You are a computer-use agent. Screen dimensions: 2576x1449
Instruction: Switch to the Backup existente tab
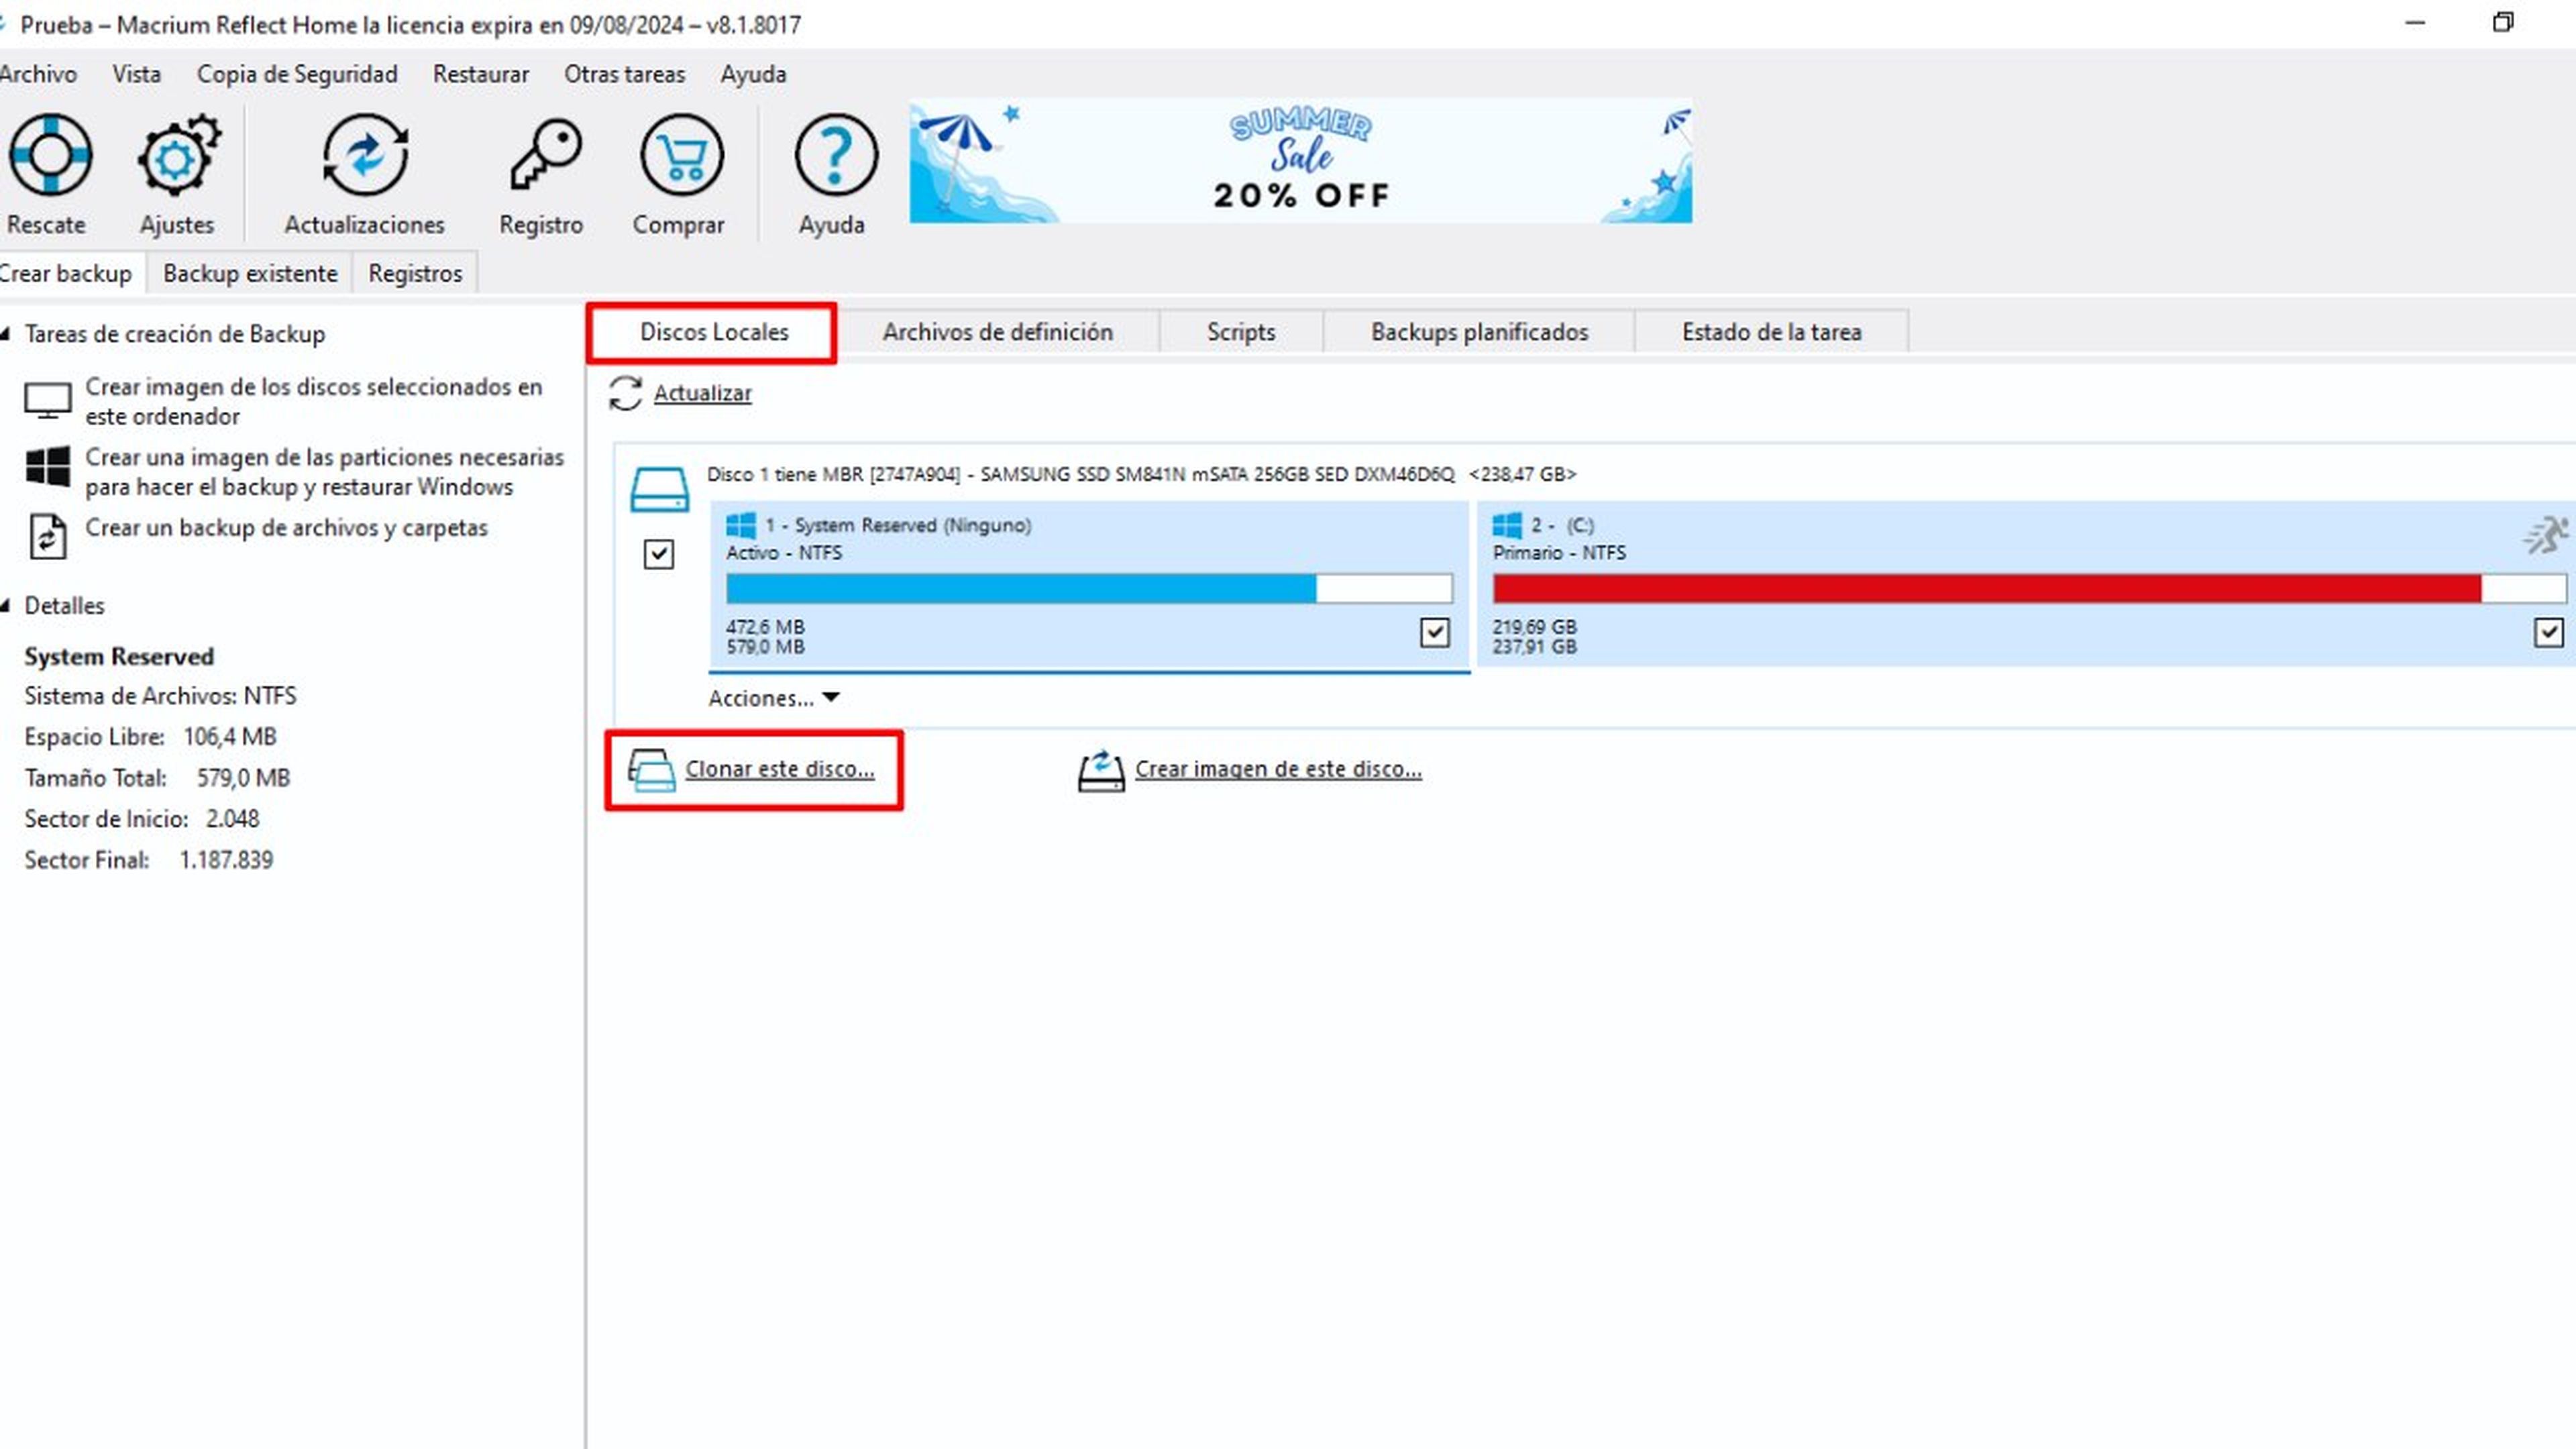click(x=250, y=273)
